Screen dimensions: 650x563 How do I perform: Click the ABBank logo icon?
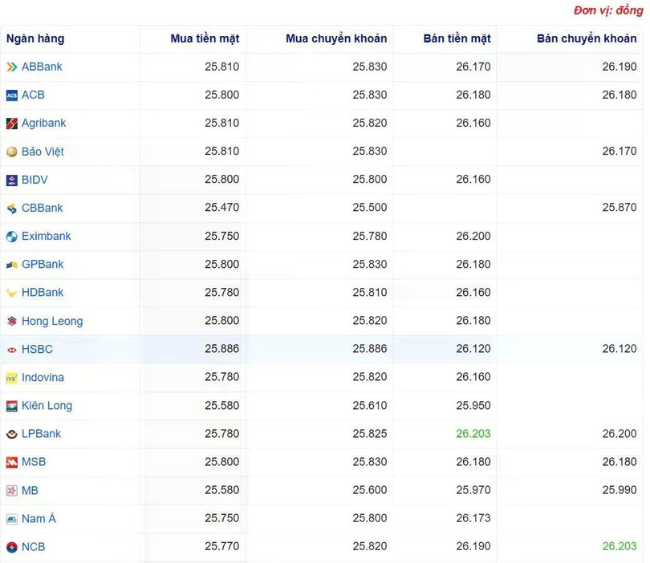[x=11, y=67]
